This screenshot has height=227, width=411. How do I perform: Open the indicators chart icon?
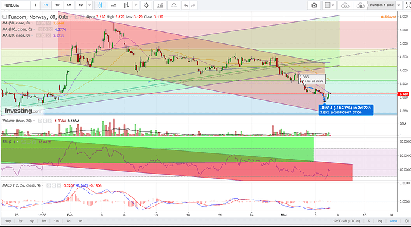pos(160,5)
